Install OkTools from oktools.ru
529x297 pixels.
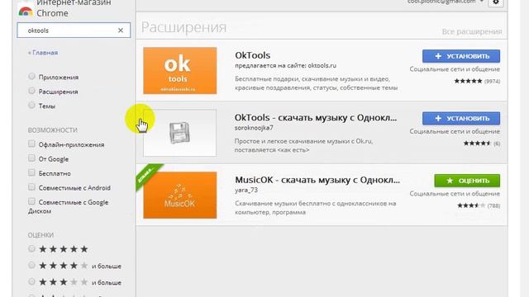click(461, 56)
